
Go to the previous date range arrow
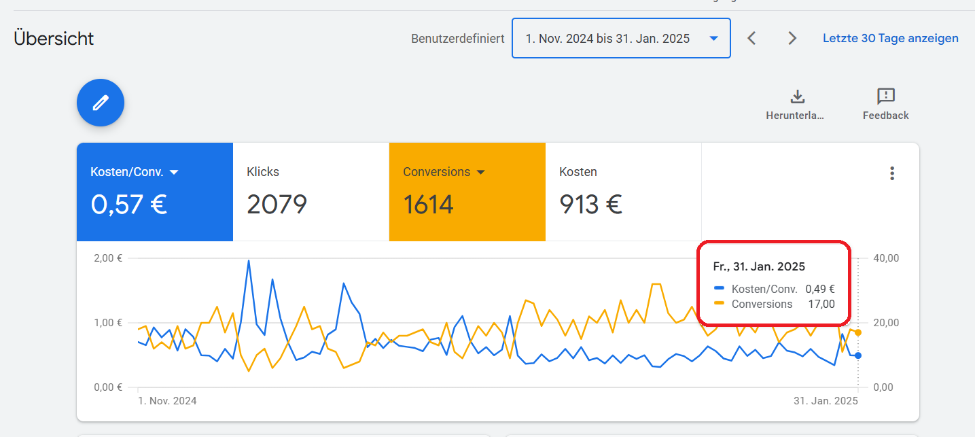pyautogui.click(x=751, y=38)
